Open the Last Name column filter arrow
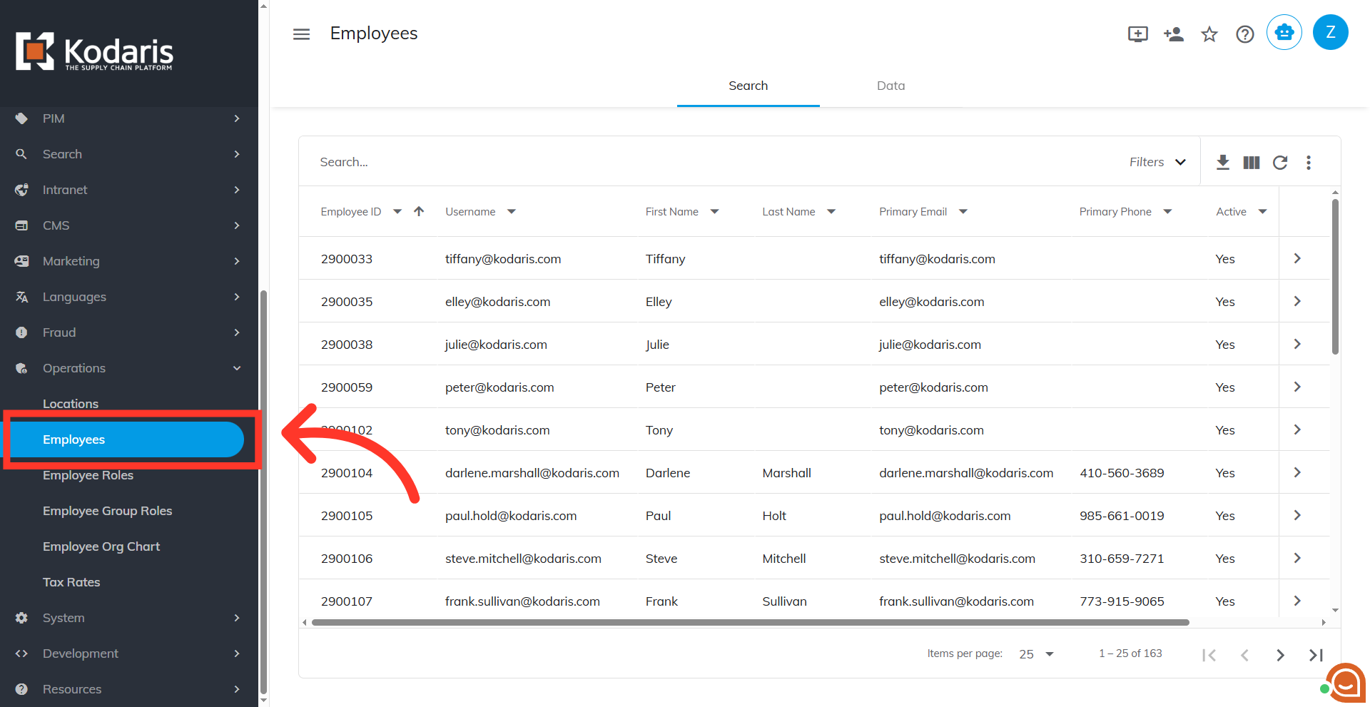Image resolution: width=1370 pixels, height=707 pixels. click(x=831, y=211)
